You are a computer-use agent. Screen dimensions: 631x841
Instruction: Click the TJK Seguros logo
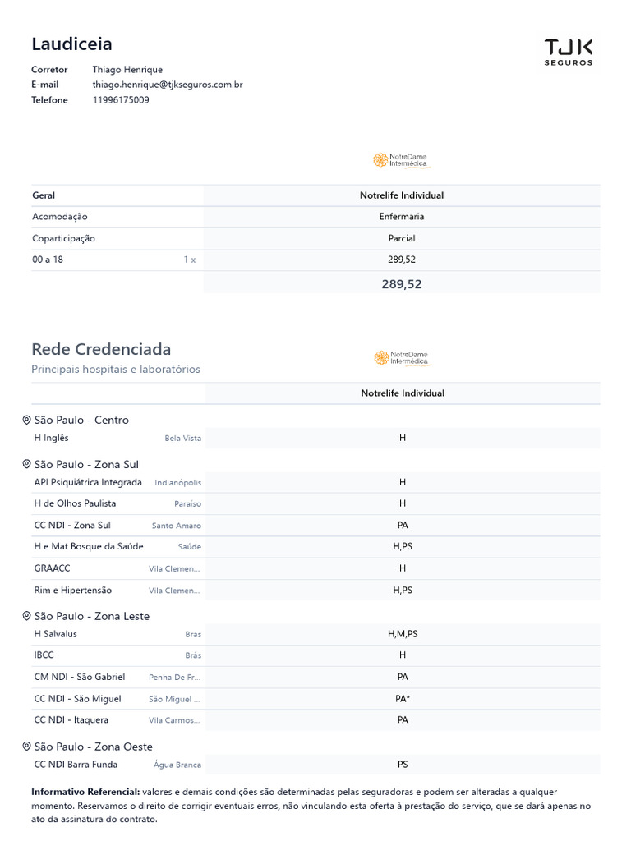[569, 51]
